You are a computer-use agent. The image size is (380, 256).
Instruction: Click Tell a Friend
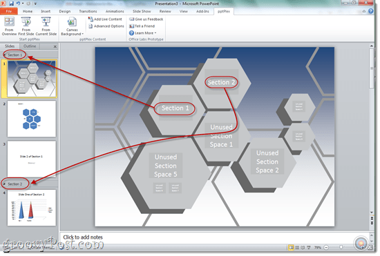(x=142, y=26)
